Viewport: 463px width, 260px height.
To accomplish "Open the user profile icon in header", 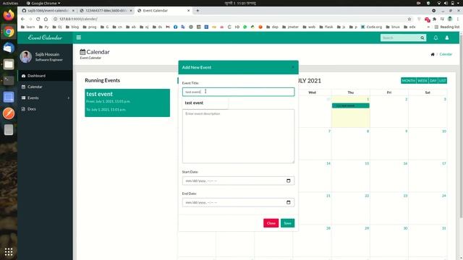I will [447, 38].
